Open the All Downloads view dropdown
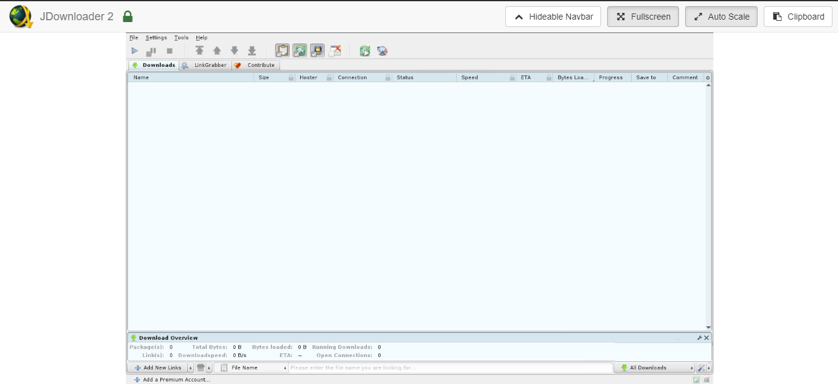This screenshot has height=384, width=838. coord(691,367)
